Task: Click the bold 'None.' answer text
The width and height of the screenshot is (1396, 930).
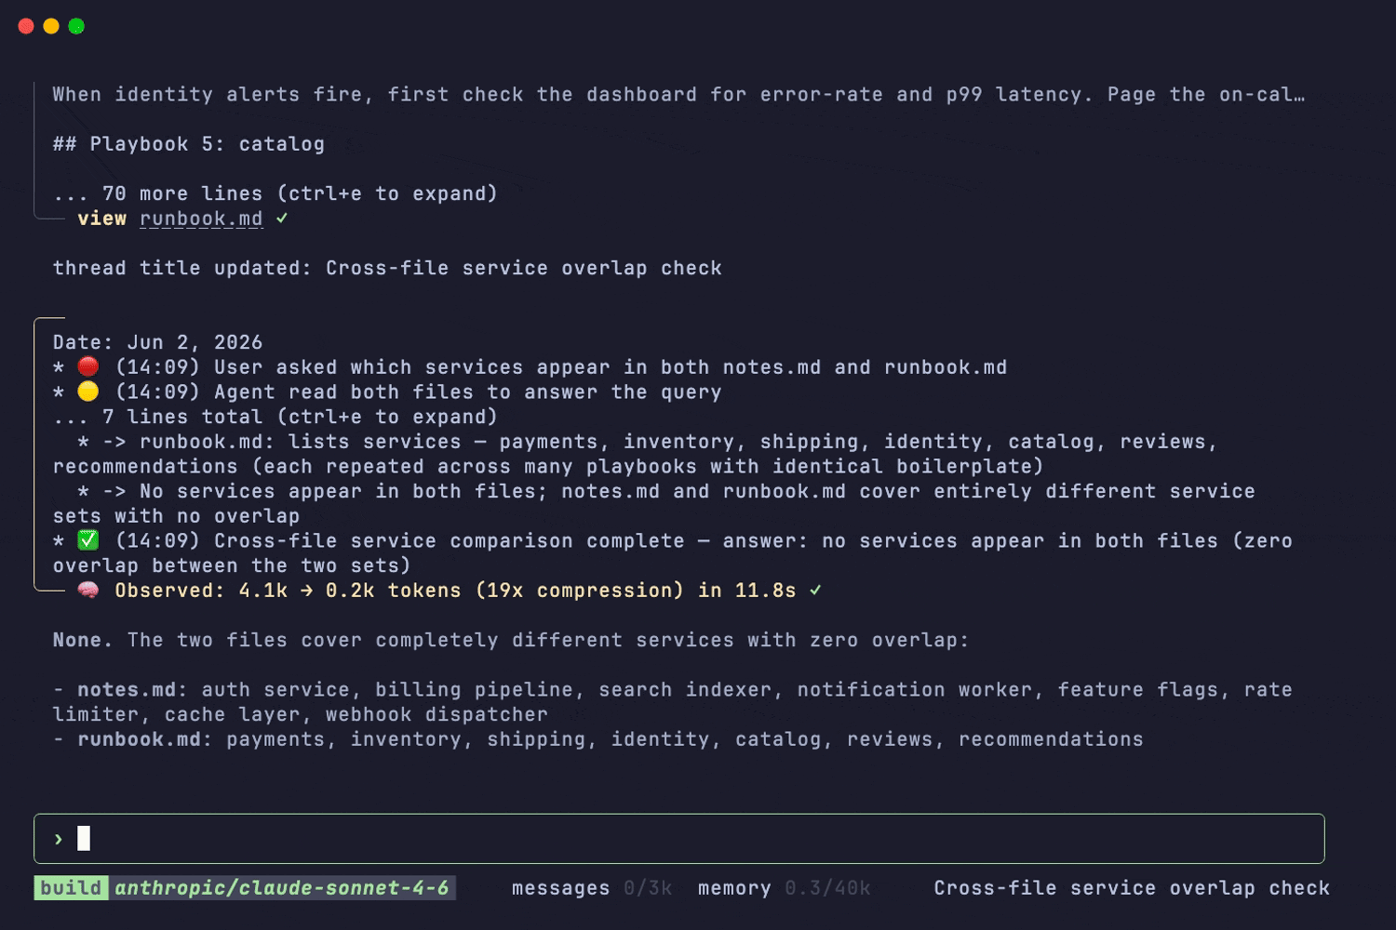Action: [x=83, y=640]
